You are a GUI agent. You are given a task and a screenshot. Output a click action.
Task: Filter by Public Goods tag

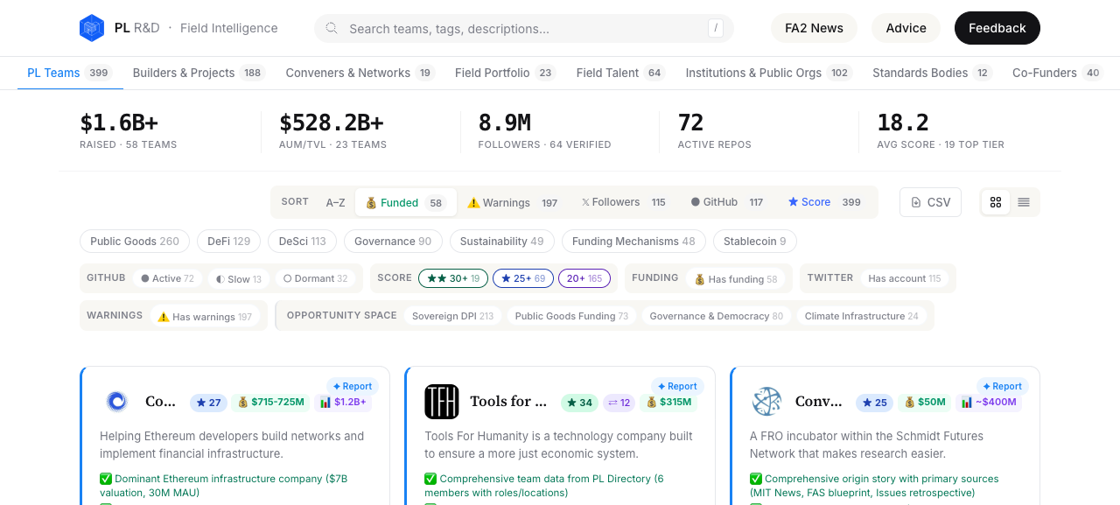pos(135,241)
